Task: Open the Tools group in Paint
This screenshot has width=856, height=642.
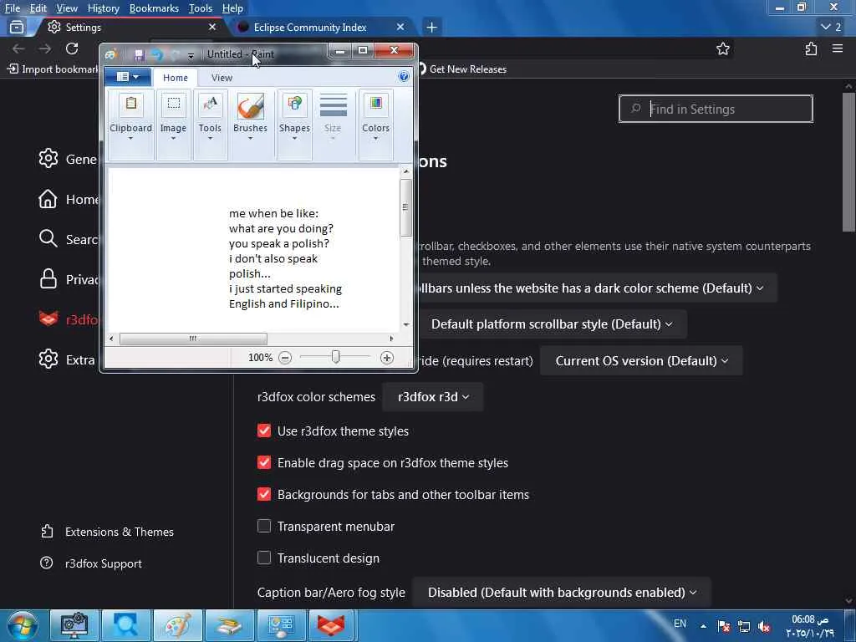Action: 210,125
